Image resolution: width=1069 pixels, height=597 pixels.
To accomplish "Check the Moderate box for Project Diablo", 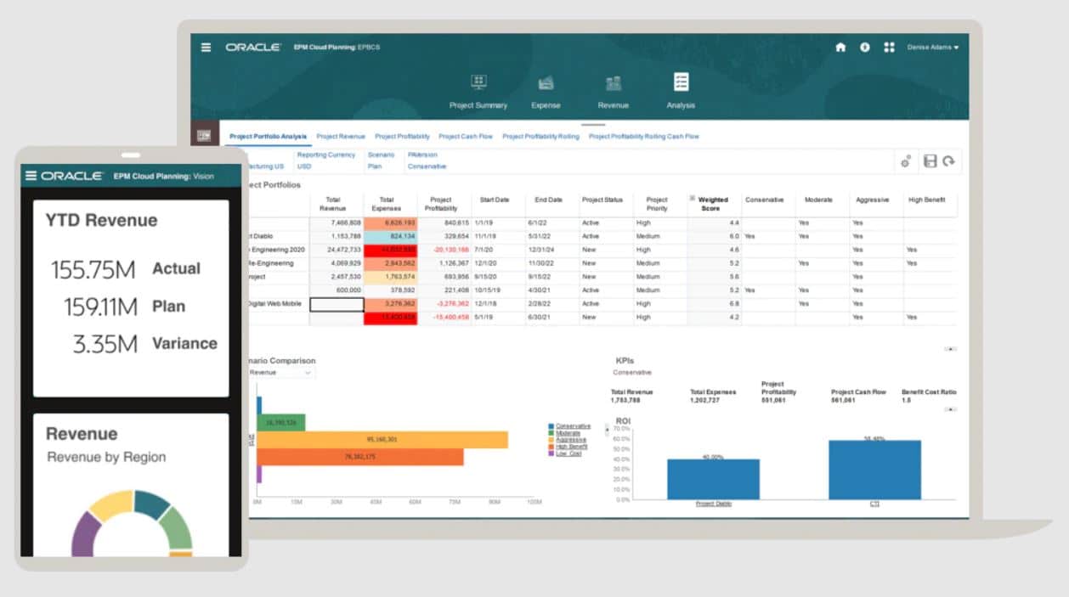I will tap(817, 234).
